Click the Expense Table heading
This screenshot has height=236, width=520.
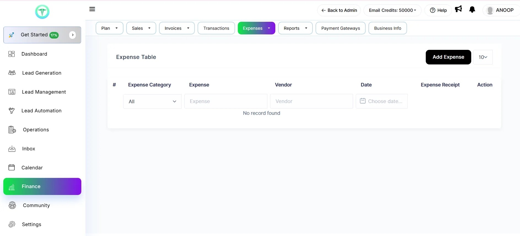click(136, 57)
